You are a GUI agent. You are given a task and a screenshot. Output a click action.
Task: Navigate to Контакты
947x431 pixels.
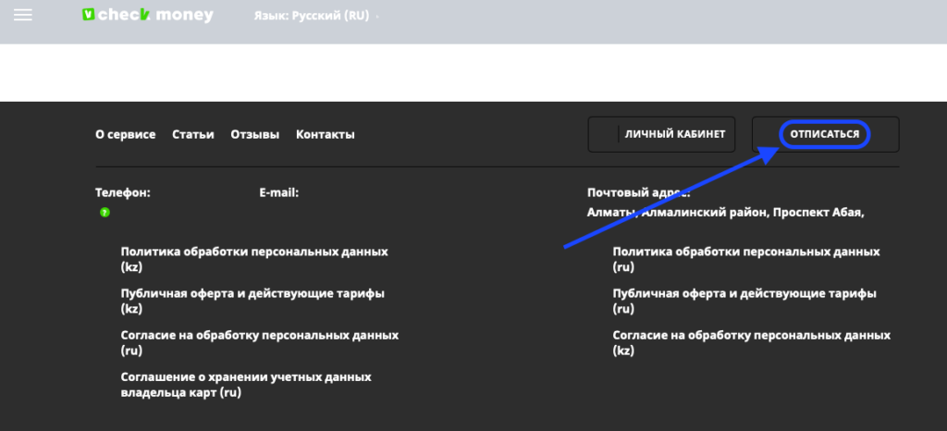point(325,134)
